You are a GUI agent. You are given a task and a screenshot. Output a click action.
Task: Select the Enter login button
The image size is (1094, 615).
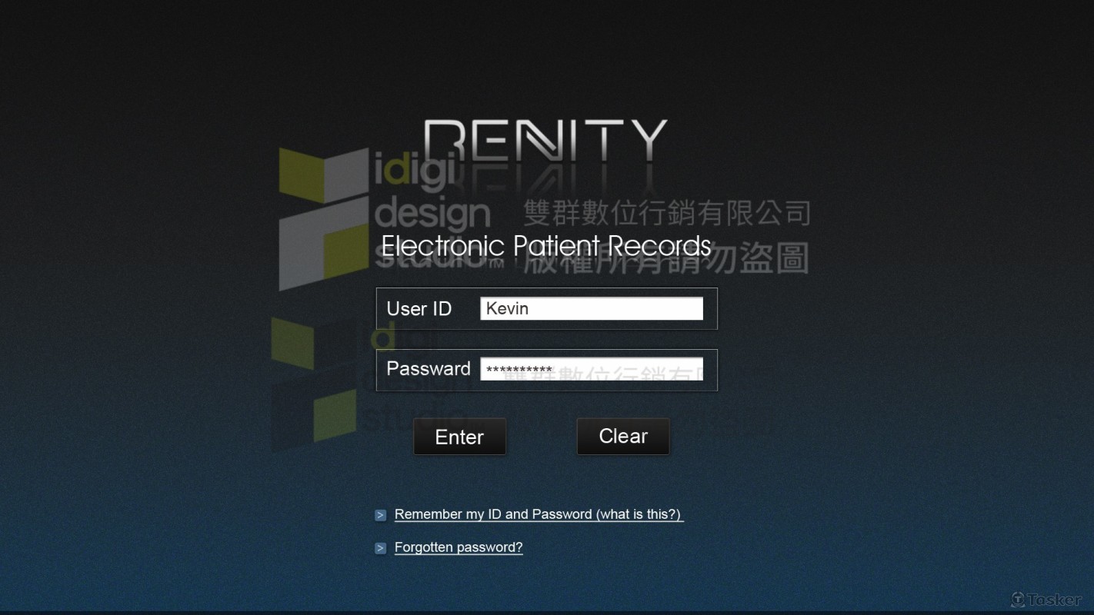[459, 437]
